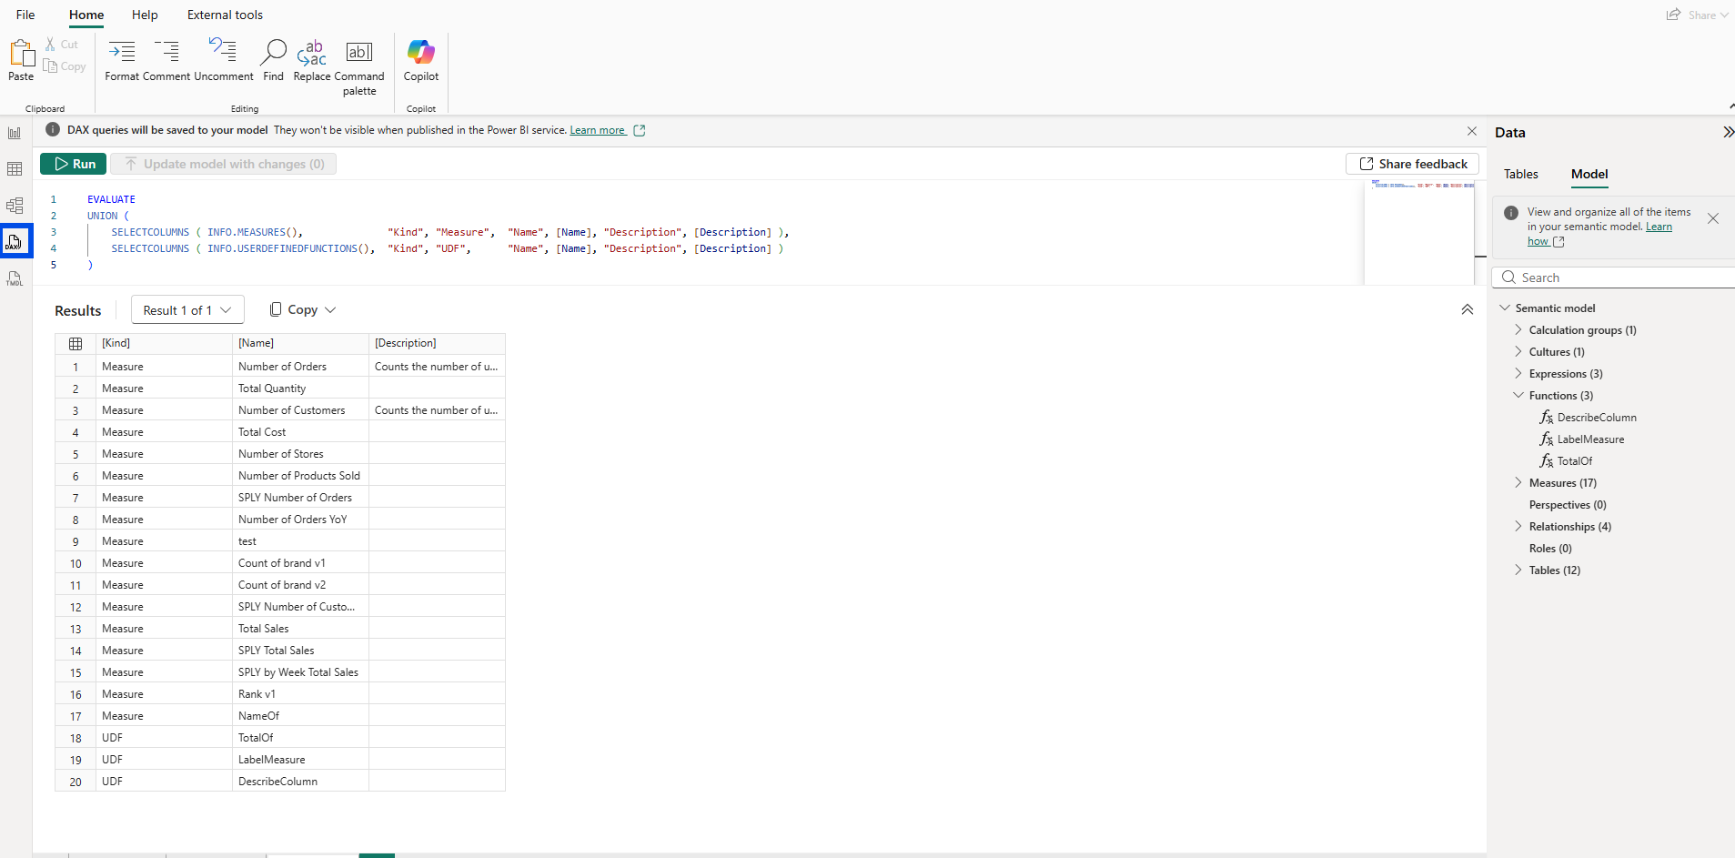Switch to Model view in left sidebar
This screenshot has width=1735, height=858.
(x=15, y=206)
